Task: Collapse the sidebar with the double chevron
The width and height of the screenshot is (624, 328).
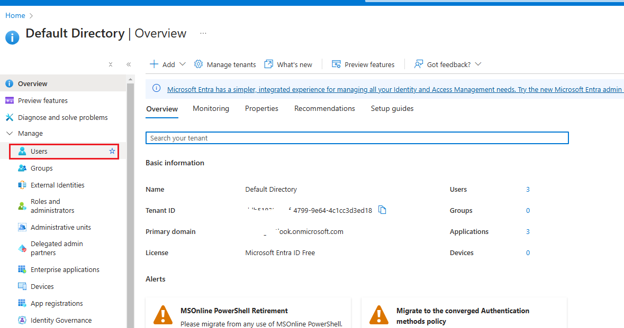Action: point(129,64)
